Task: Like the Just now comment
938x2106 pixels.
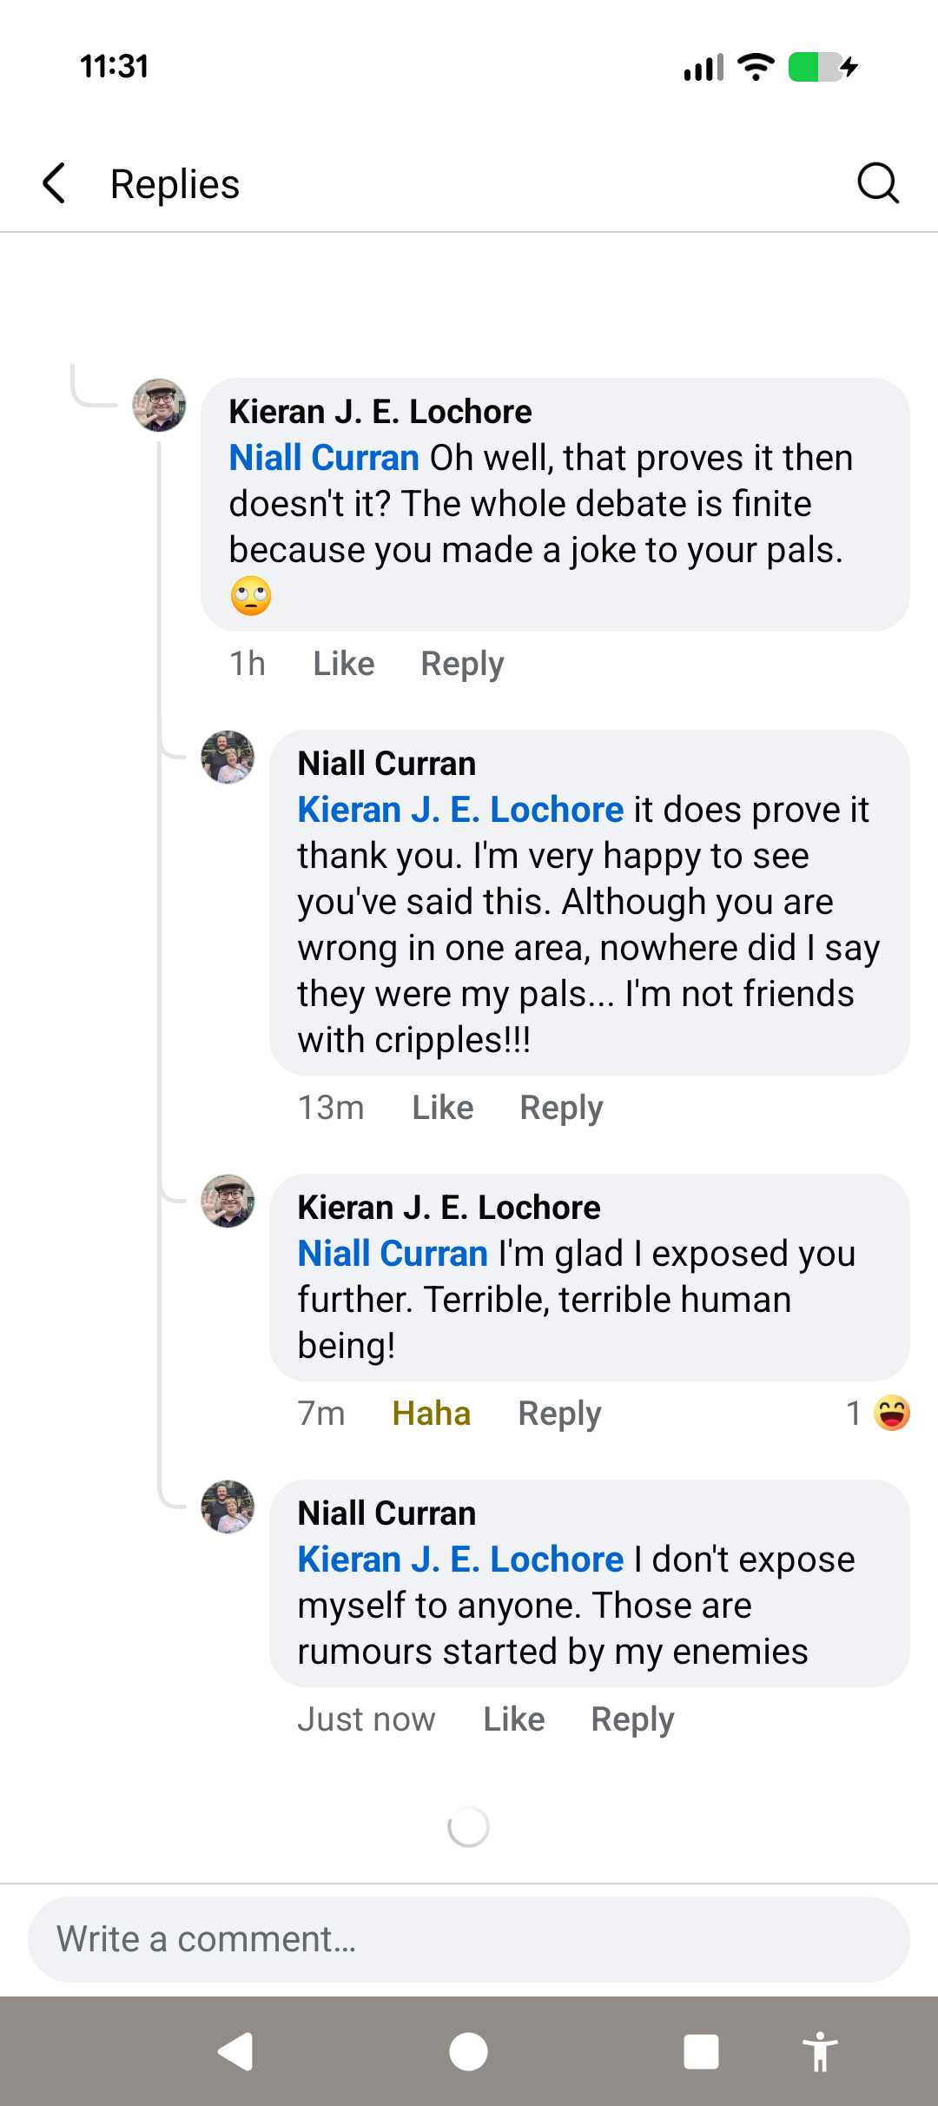Action: click(513, 1719)
